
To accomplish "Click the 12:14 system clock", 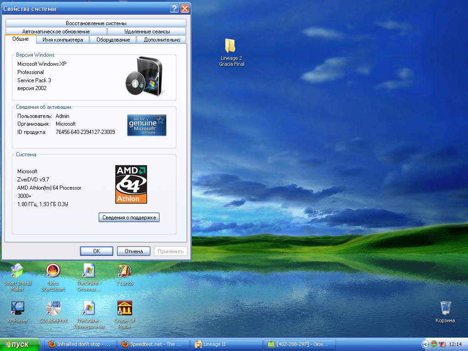I will tap(455, 344).
